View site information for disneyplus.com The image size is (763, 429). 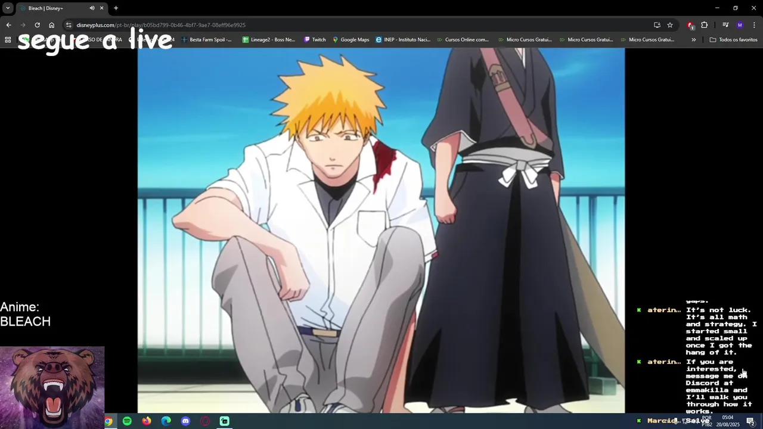click(69, 25)
